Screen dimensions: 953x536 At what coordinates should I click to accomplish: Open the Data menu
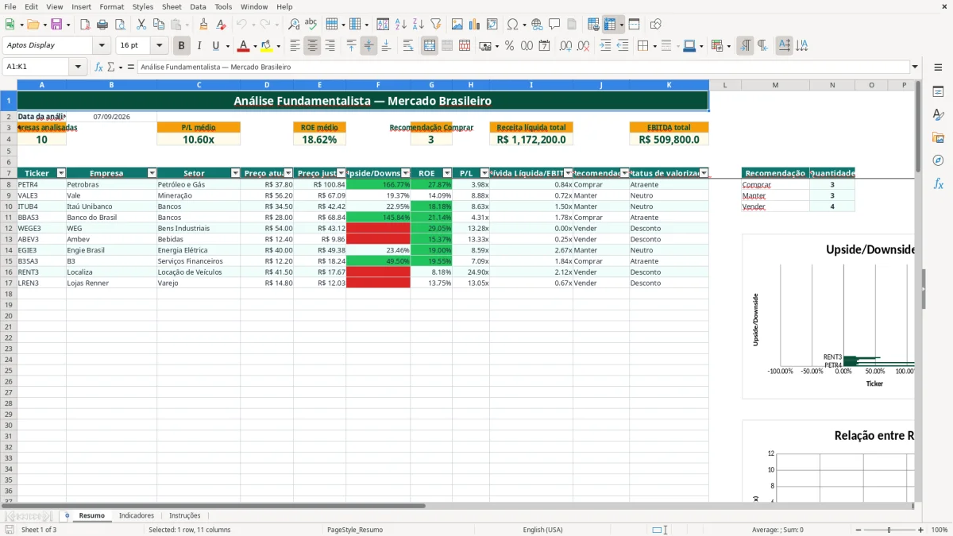point(198,6)
